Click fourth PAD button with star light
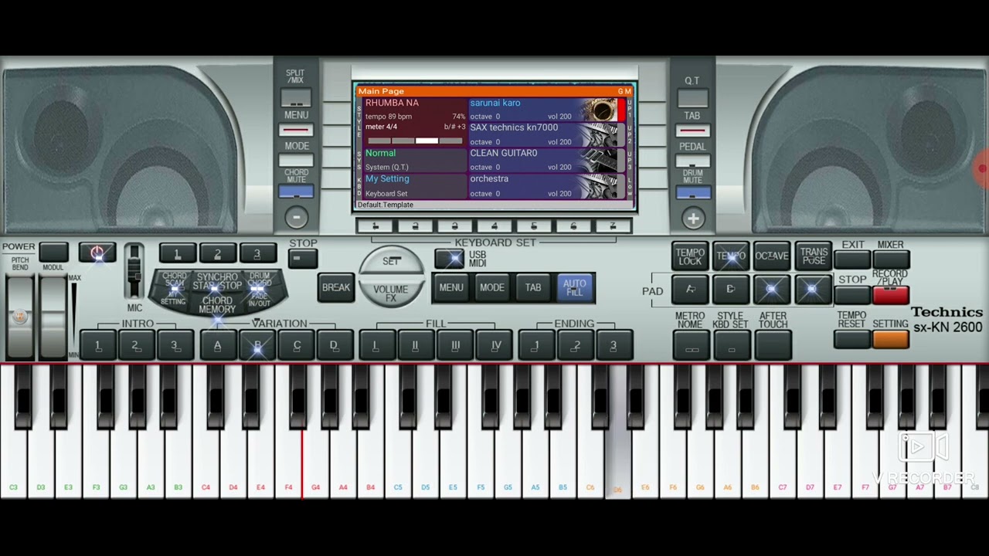The height and width of the screenshot is (556, 989). coord(811,289)
